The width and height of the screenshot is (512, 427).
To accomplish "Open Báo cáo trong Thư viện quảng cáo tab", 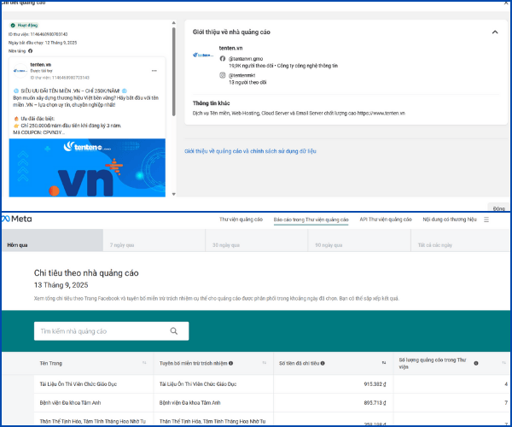I will (311, 219).
